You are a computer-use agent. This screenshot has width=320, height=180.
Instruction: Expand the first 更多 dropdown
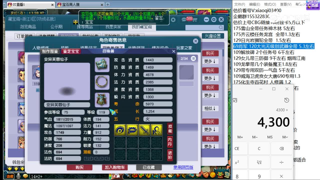(210, 61)
